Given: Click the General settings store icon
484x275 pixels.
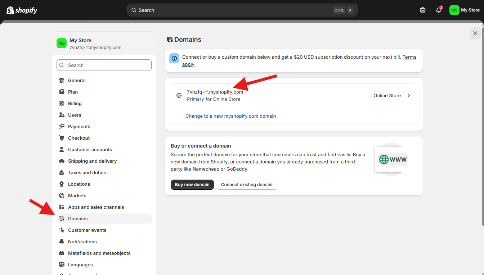Looking at the screenshot, I should coord(62,80).
